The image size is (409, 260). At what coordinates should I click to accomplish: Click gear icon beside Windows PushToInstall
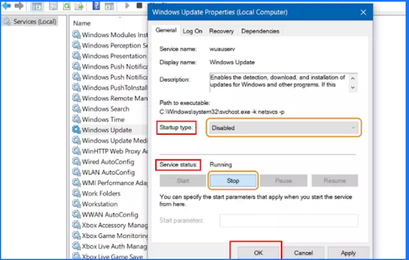pyautogui.click(x=76, y=87)
